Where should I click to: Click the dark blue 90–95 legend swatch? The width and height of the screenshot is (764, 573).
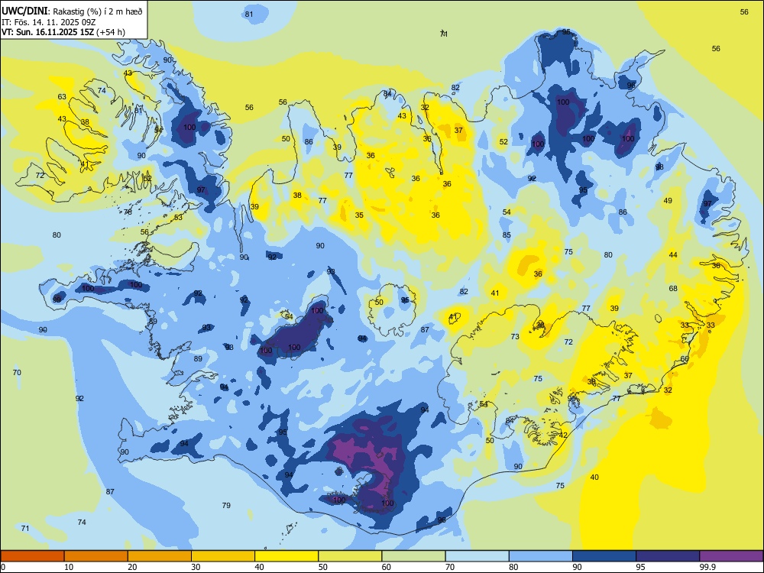[604, 556]
